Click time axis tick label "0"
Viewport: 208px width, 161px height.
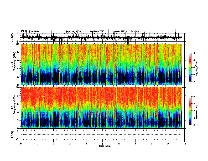tap(21, 144)
